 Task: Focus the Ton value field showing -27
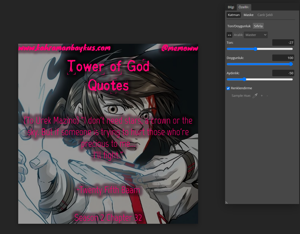(283, 42)
